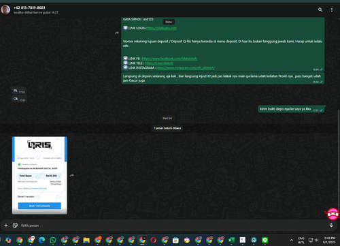Open the Opera browser taskbar icon
This screenshot has width=340, height=246.
coord(153,240)
